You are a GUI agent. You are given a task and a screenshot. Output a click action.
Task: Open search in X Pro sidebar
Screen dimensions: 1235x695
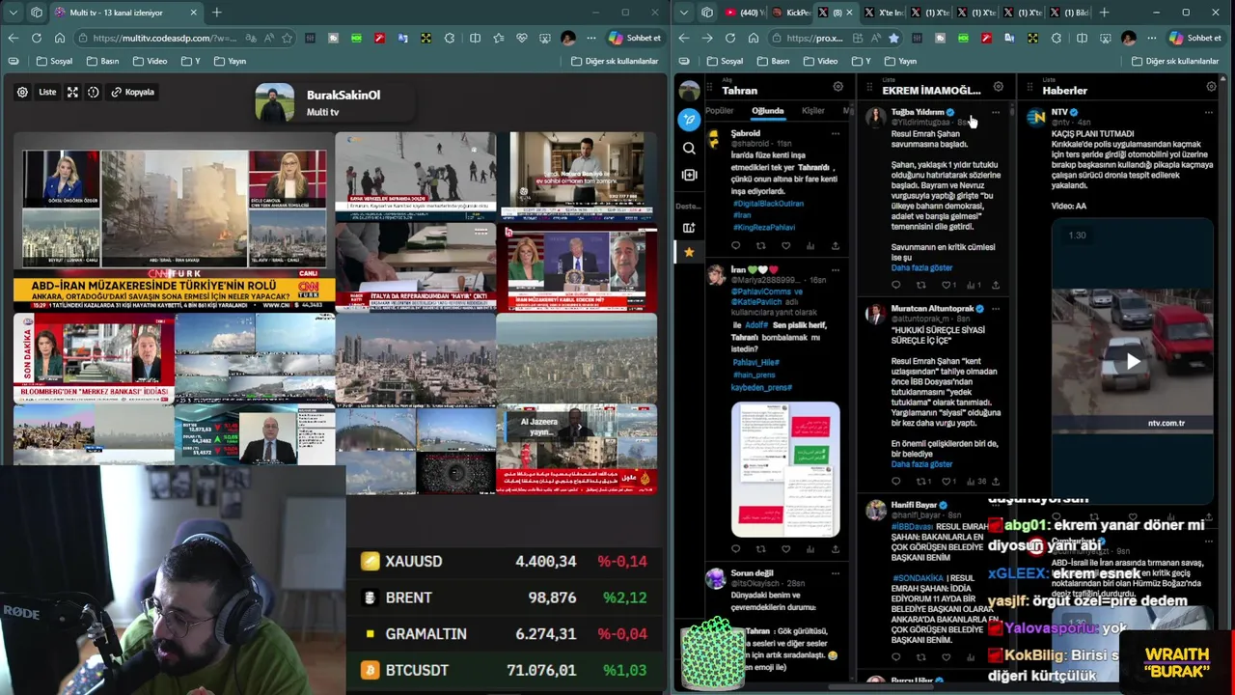click(689, 148)
